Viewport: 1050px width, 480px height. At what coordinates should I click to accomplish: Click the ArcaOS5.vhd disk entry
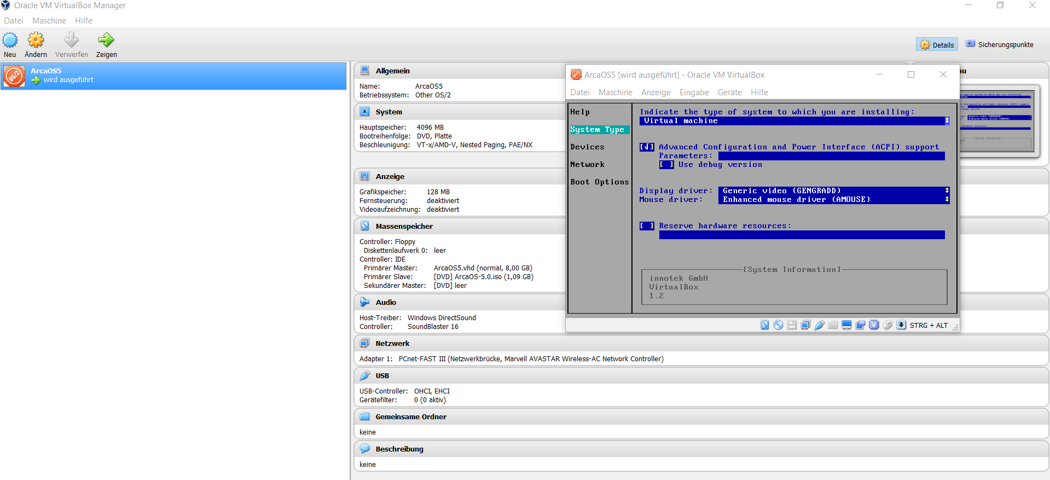(483, 268)
